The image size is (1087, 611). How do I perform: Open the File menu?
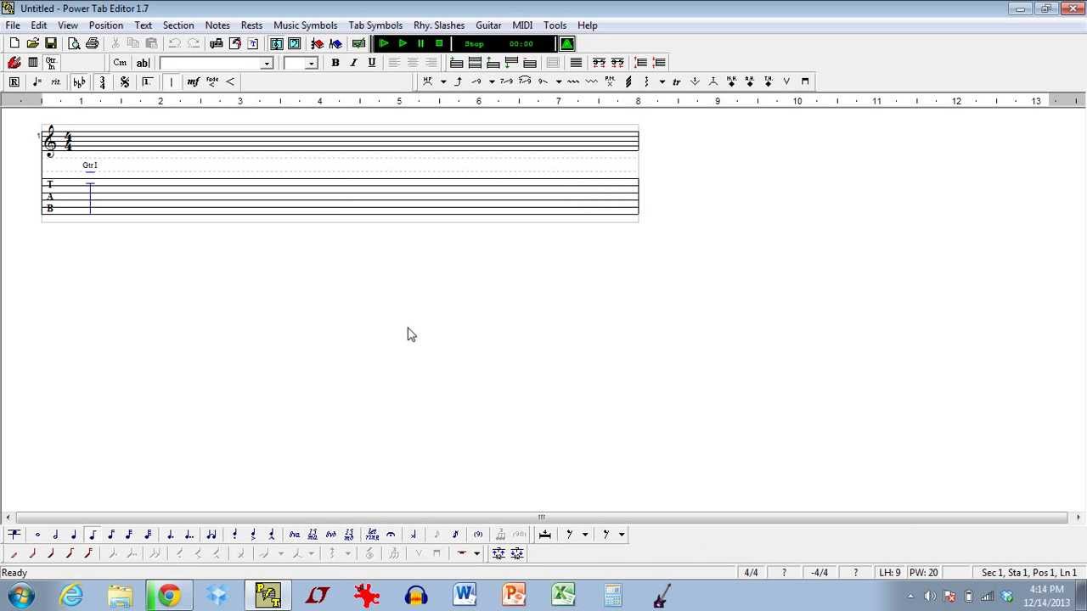point(13,25)
